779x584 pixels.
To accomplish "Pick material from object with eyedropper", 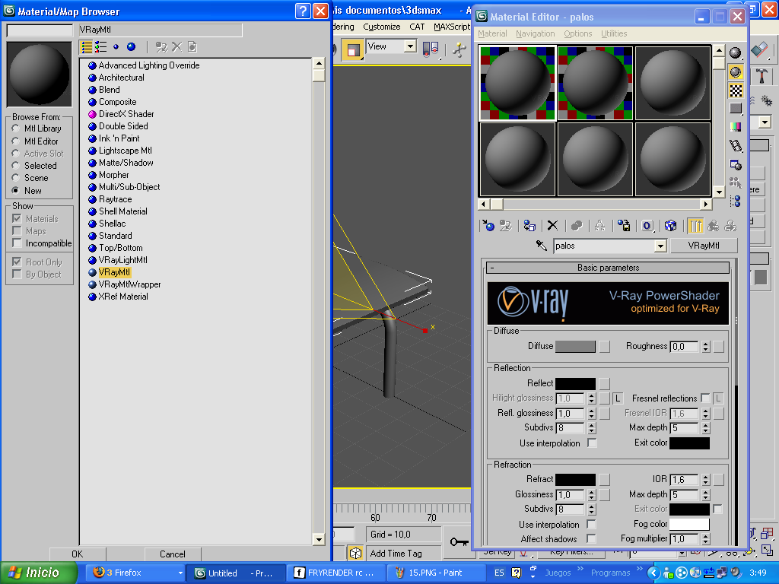I will (x=542, y=246).
